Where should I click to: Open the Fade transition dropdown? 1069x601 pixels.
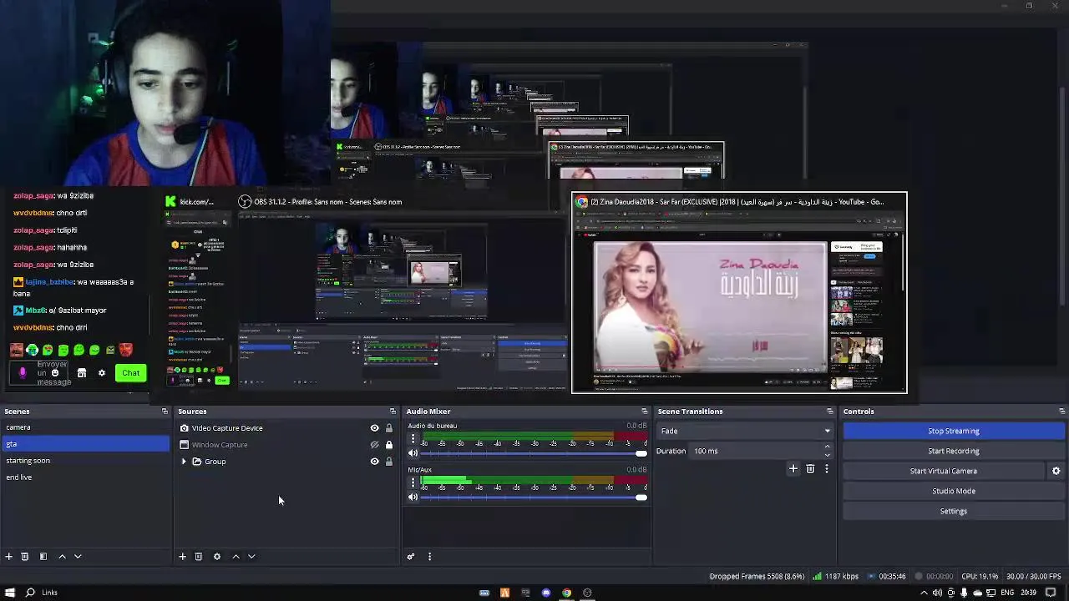point(745,431)
